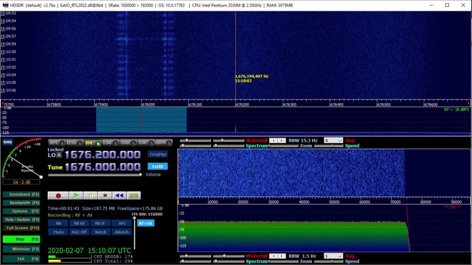Screen dimensions: 472x265
Task: Select FM demodulation mode
Action: [92, 143]
